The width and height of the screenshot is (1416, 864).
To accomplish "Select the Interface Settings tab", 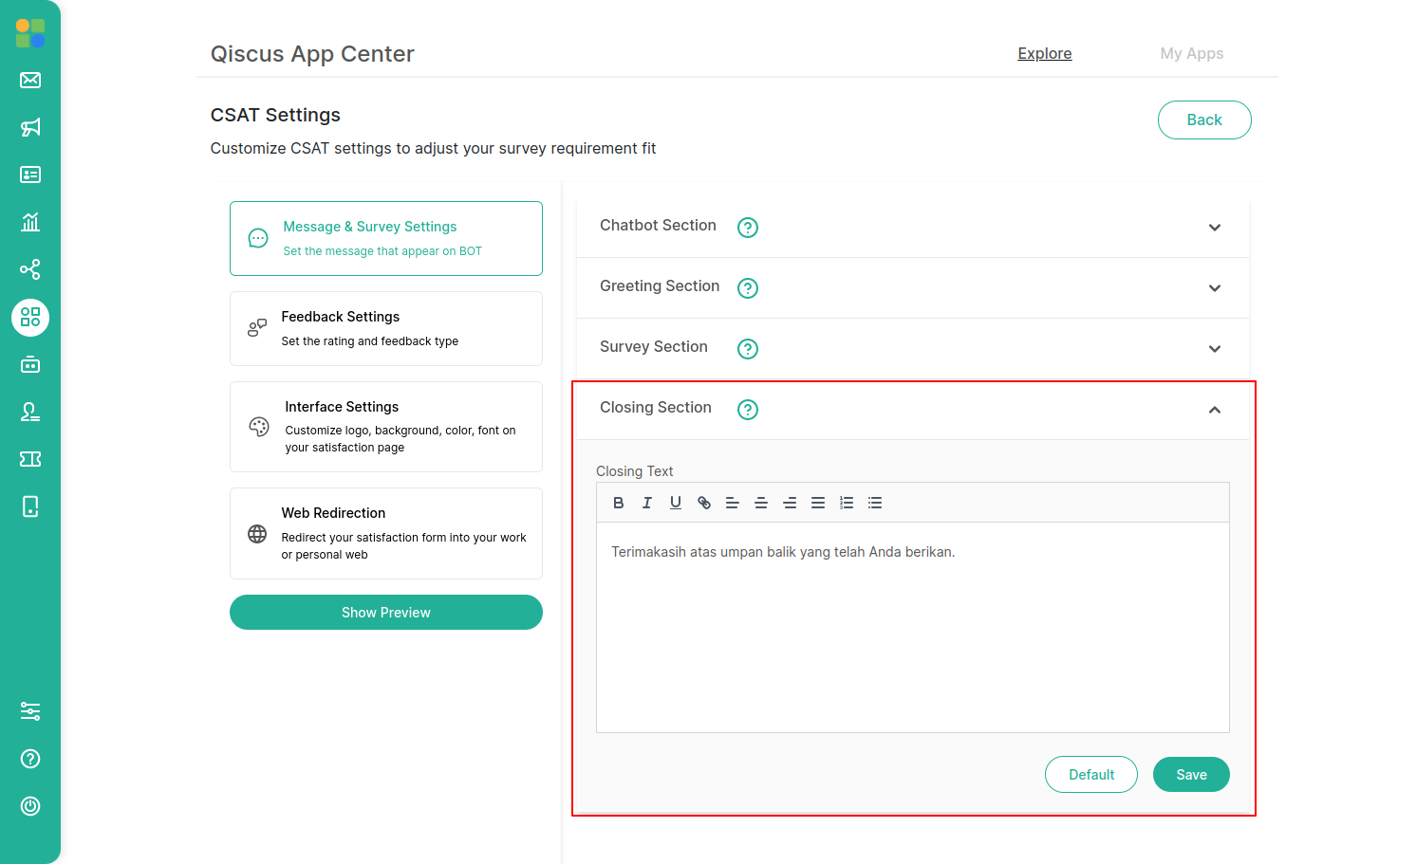I will (x=385, y=427).
